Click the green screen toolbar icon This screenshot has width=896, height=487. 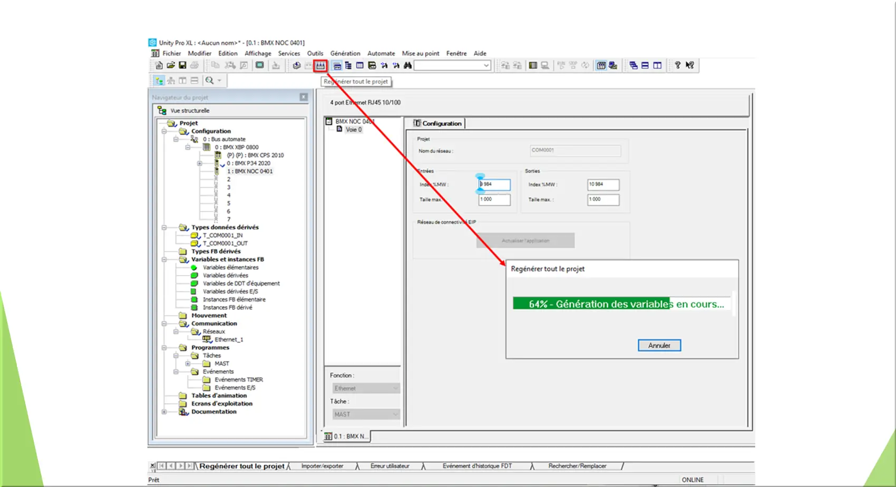point(260,65)
